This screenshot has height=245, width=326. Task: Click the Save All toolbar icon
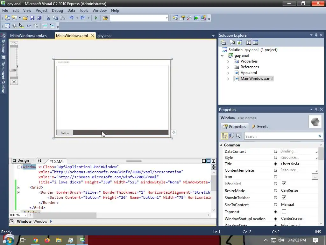[x=39, y=18]
